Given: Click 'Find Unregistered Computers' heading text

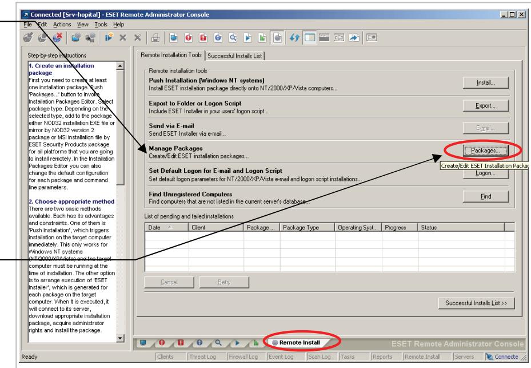Looking at the screenshot, I should pos(190,194).
